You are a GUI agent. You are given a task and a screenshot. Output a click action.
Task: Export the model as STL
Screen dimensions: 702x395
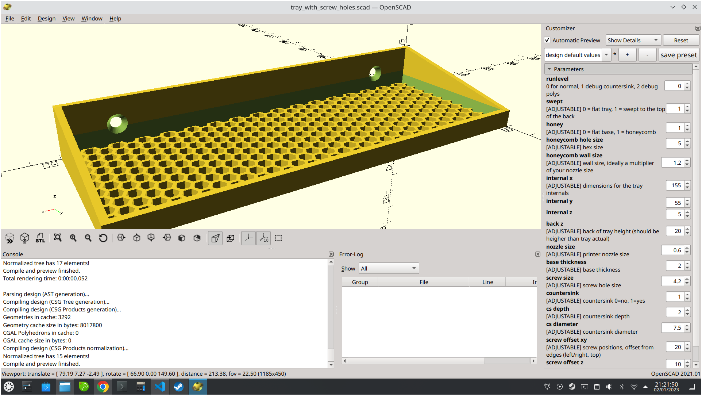[x=40, y=238]
